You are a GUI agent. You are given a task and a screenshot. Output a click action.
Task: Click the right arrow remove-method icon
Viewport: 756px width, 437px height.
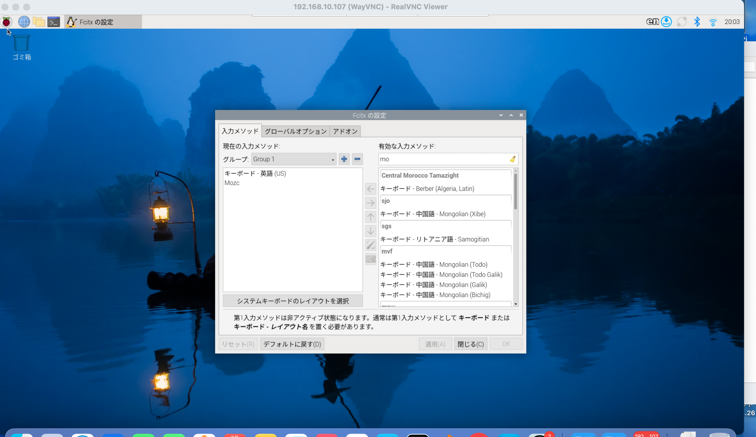(370, 203)
